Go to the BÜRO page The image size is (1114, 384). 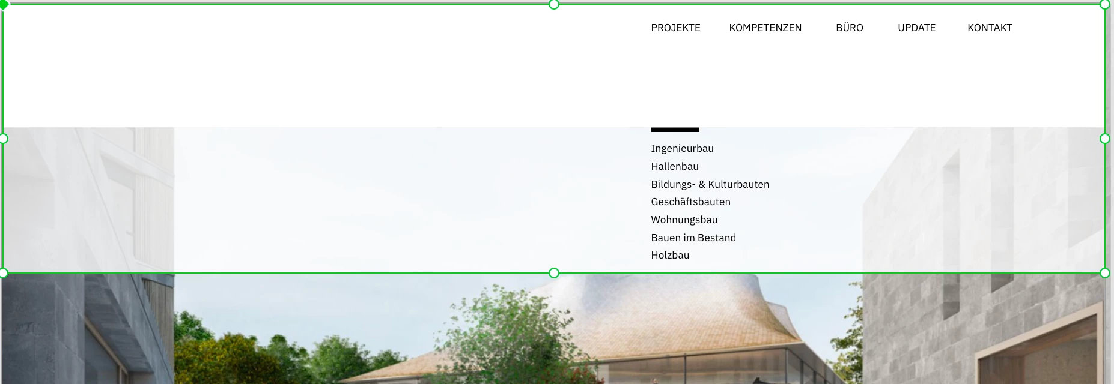849,28
